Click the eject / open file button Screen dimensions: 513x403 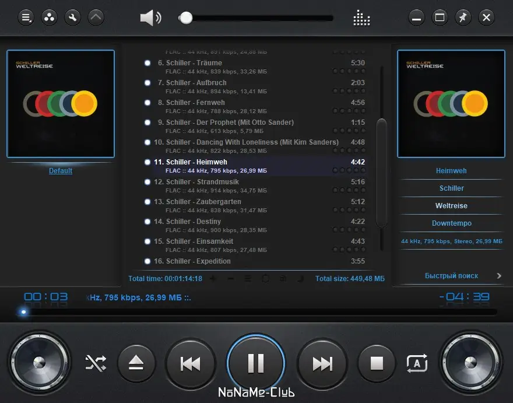click(136, 363)
